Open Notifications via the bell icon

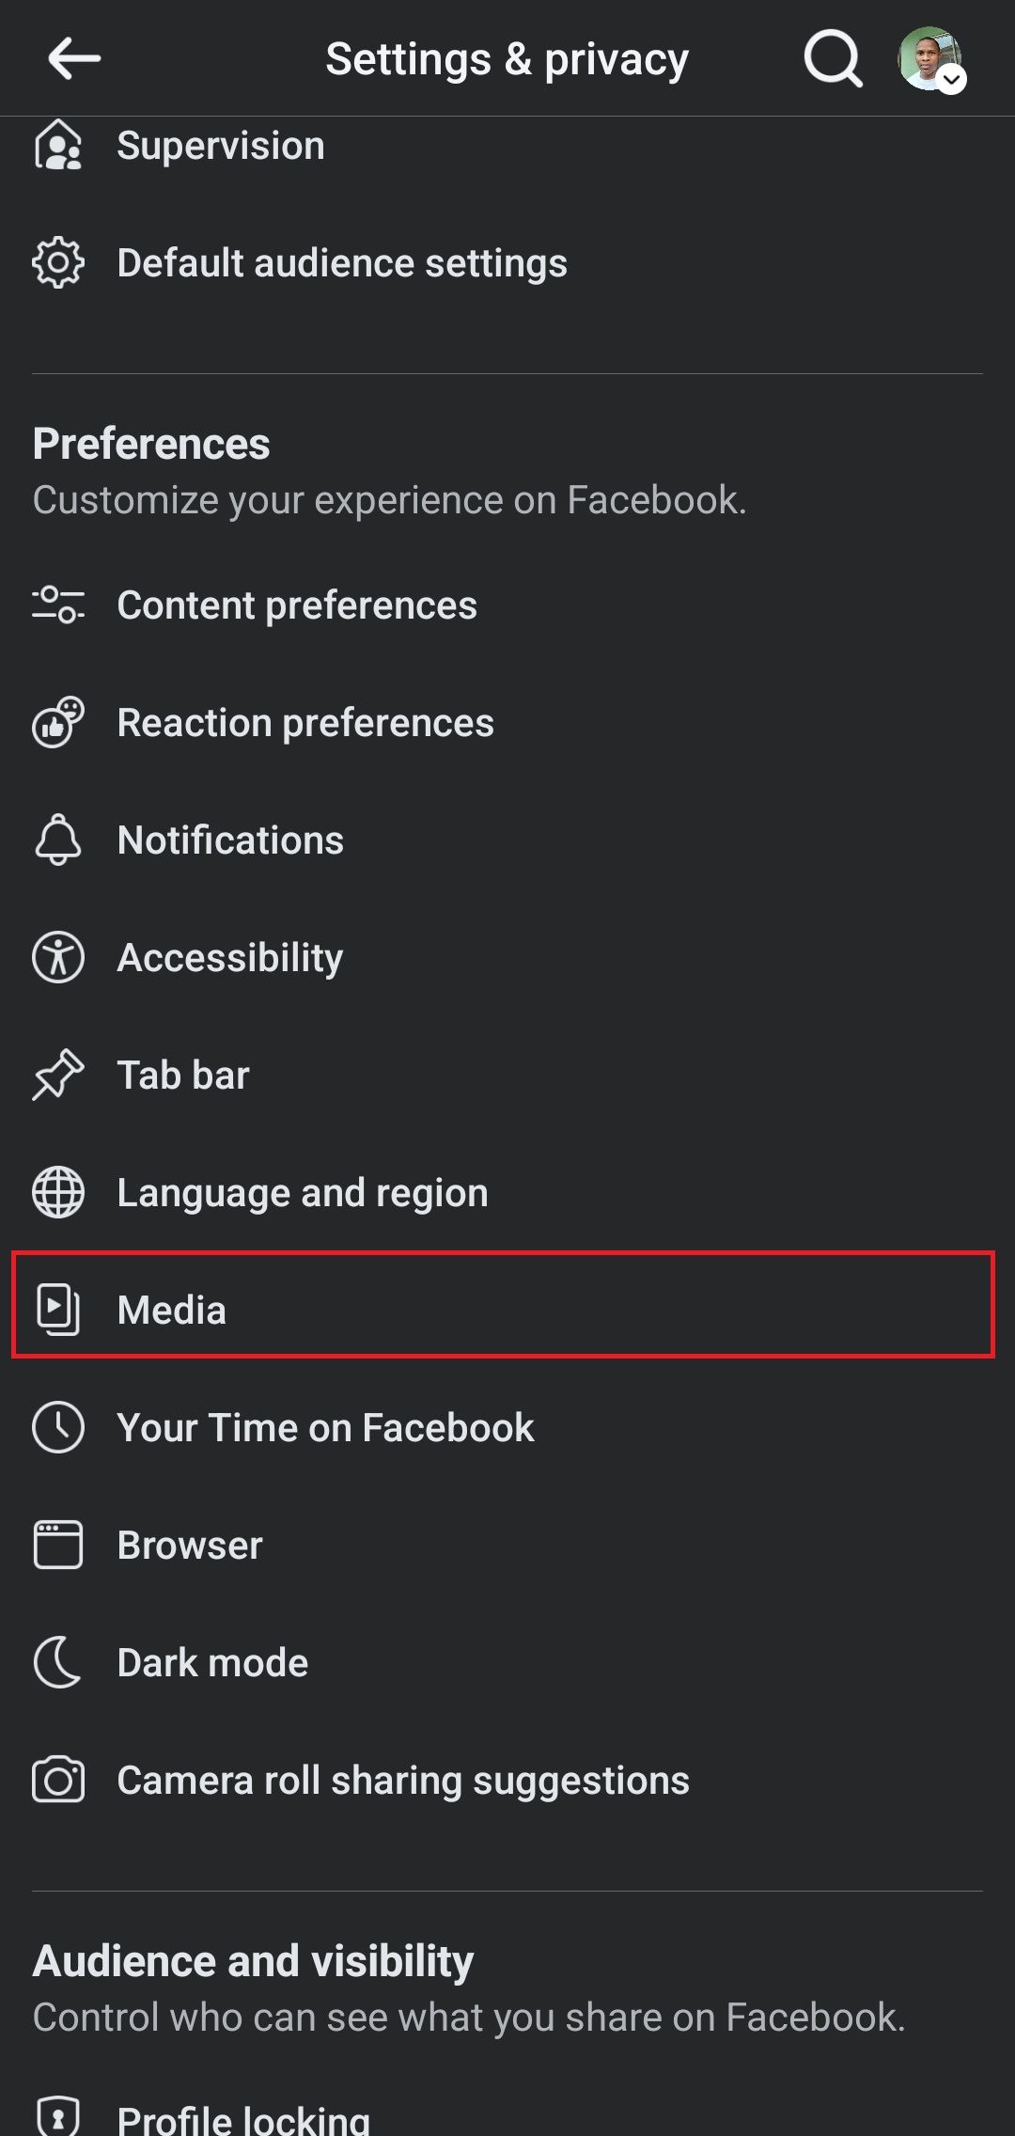pyautogui.click(x=58, y=840)
